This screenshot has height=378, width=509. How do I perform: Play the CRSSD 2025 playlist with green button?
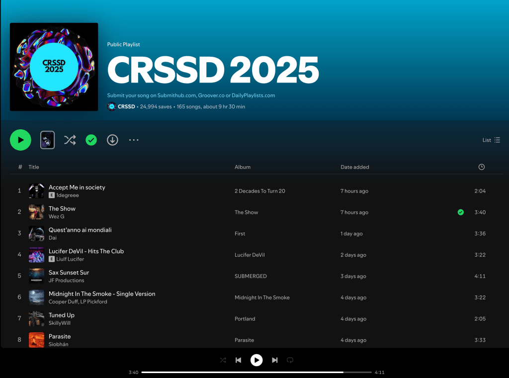tap(20, 140)
